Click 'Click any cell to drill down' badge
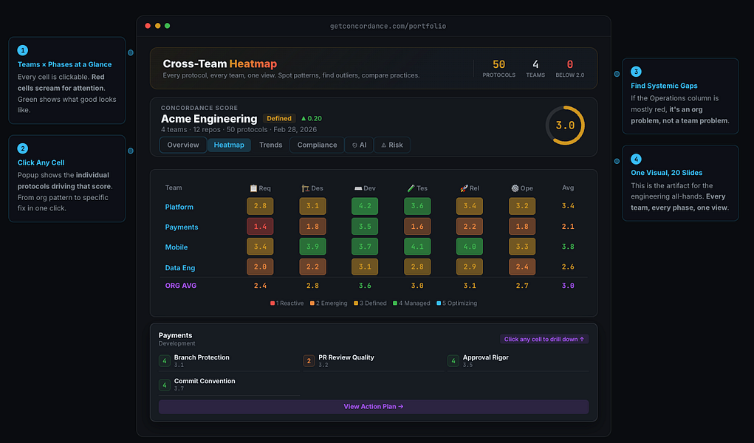This screenshot has height=443, width=754. [544, 339]
